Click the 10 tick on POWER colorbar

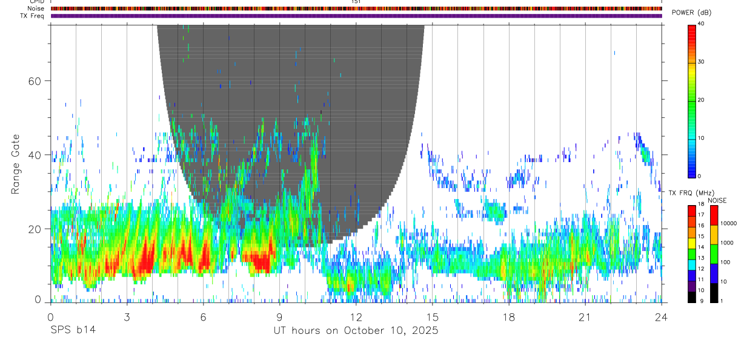point(701,138)
